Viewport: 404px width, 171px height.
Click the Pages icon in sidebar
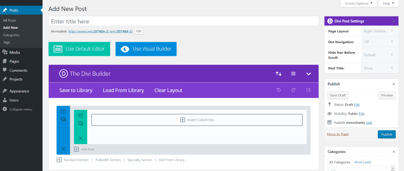(5, 61)
